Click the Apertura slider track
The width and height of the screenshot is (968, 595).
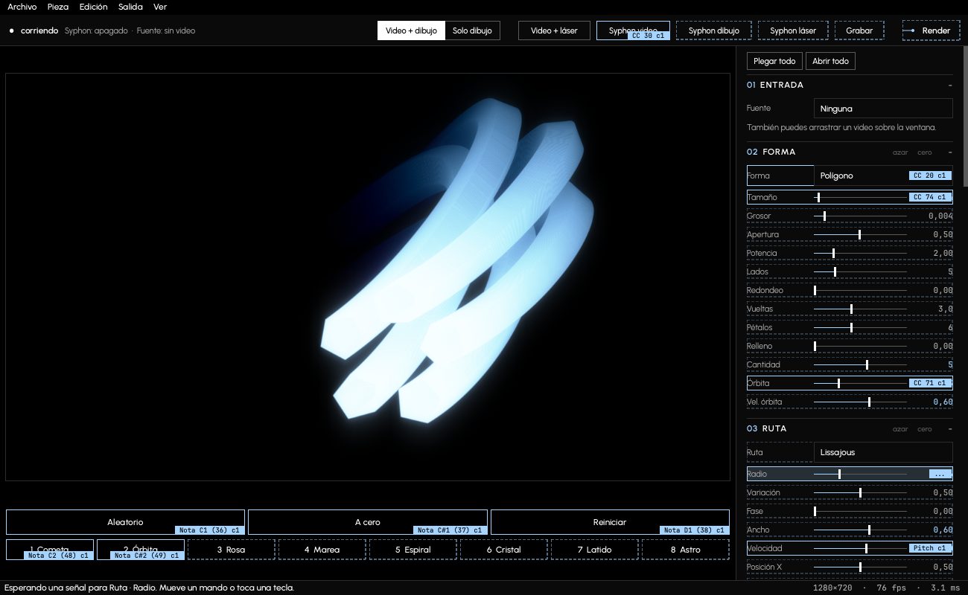tap(860, 234)
